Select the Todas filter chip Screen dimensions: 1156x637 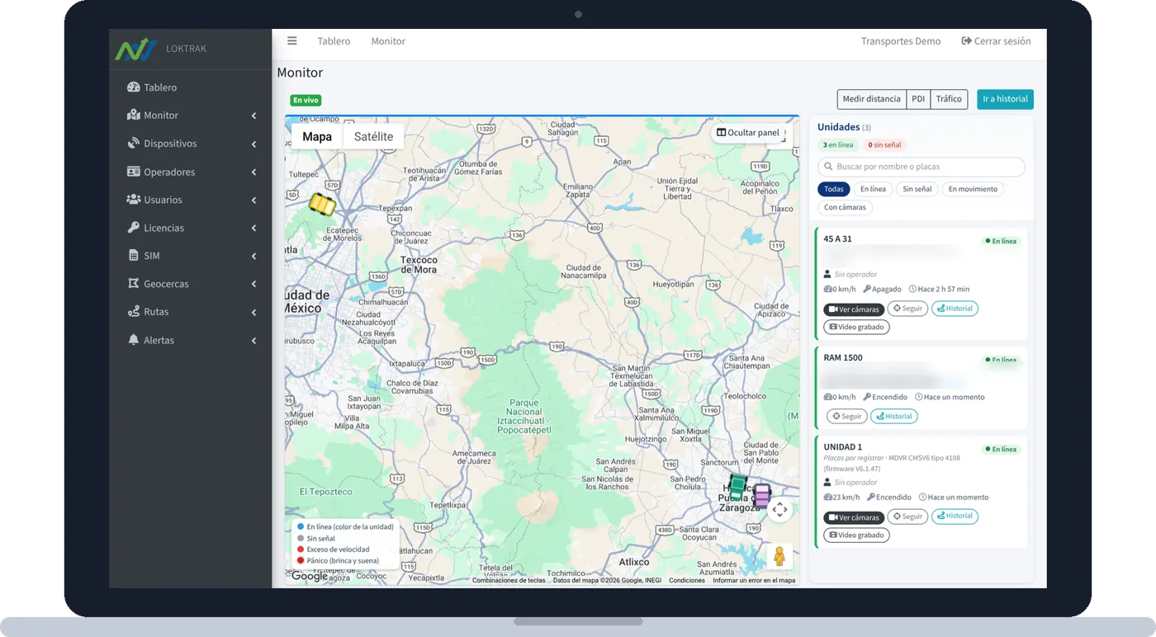coord(834,189)
